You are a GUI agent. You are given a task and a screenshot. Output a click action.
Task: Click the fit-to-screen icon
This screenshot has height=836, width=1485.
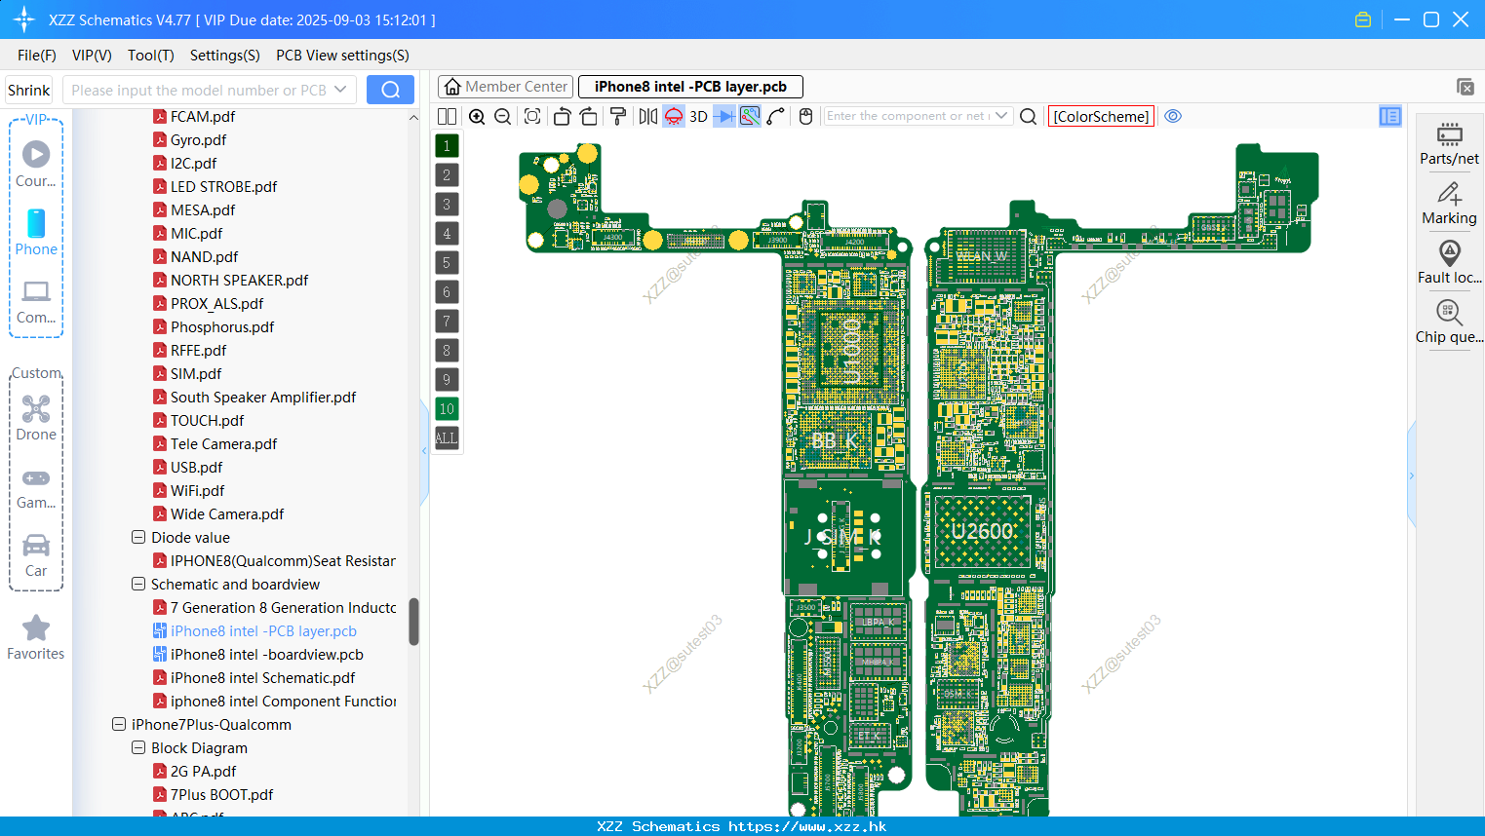pyautogui.click(x=532, y=116)
